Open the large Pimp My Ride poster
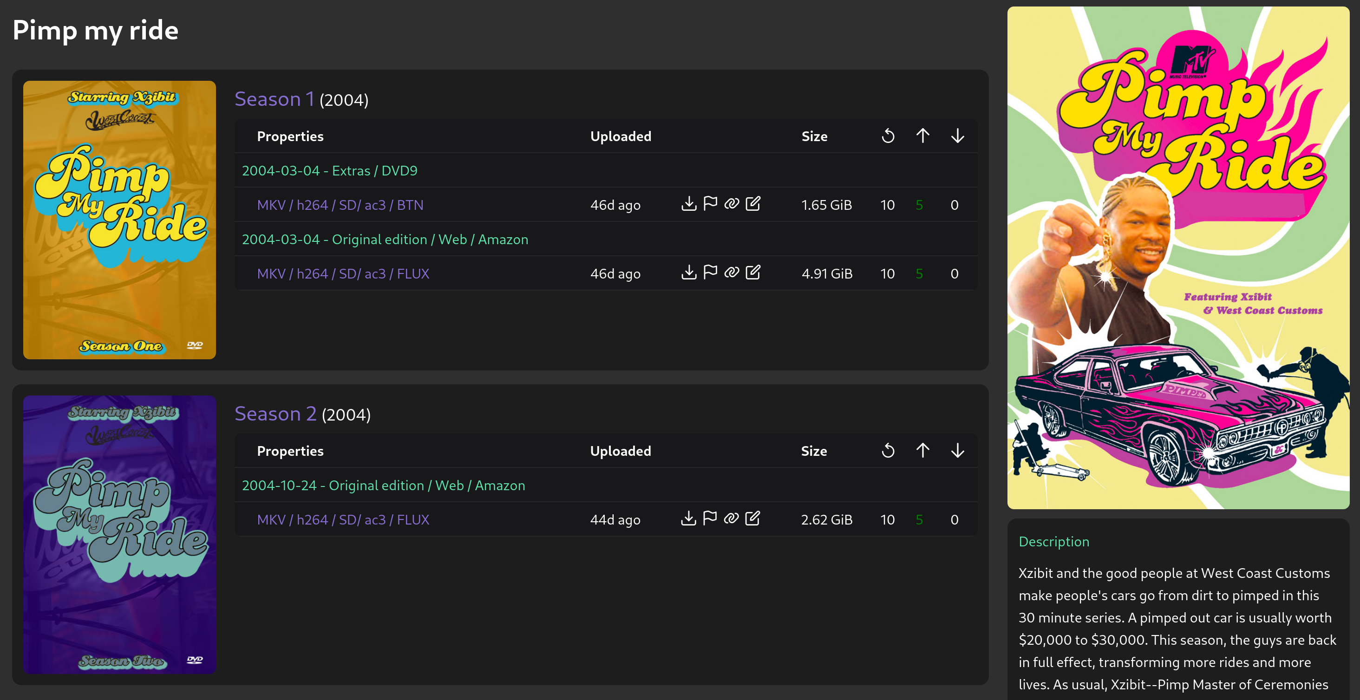The image size is (1360, 700). (x=1178, y=258)
